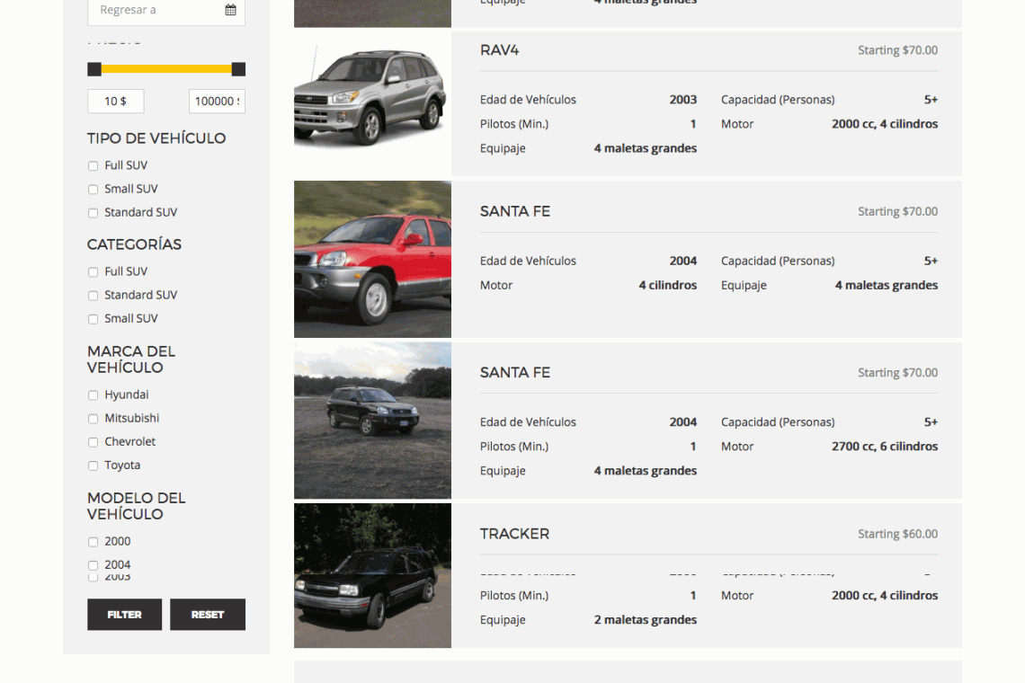Select Toyota in Marca del Vehículo
The image size is (1025, 683).
coord(93,466)
